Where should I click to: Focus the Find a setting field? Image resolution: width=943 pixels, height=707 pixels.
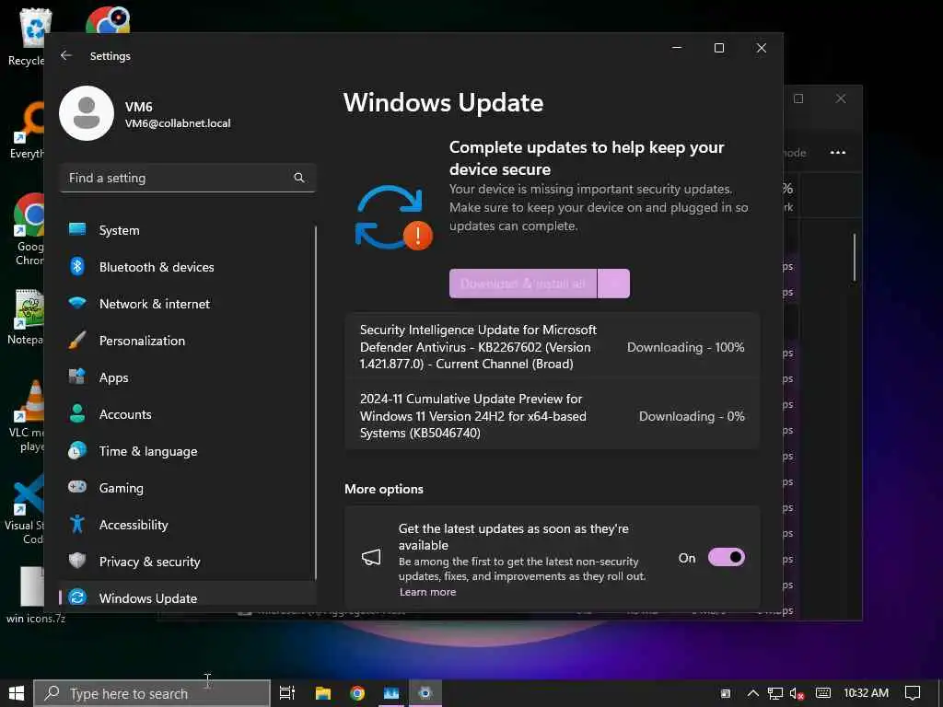188,178
